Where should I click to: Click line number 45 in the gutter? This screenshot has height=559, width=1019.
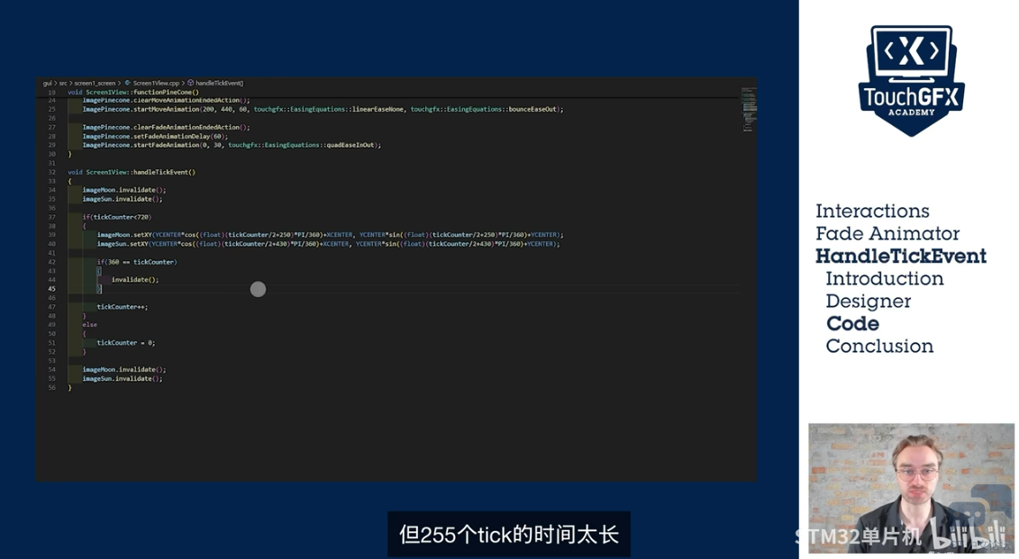coord(51,289)
